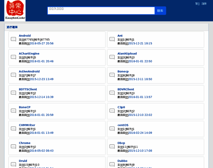Click the AChartEngine chat icon
Screen dimensions: 213x168
(x=13, y=57)
